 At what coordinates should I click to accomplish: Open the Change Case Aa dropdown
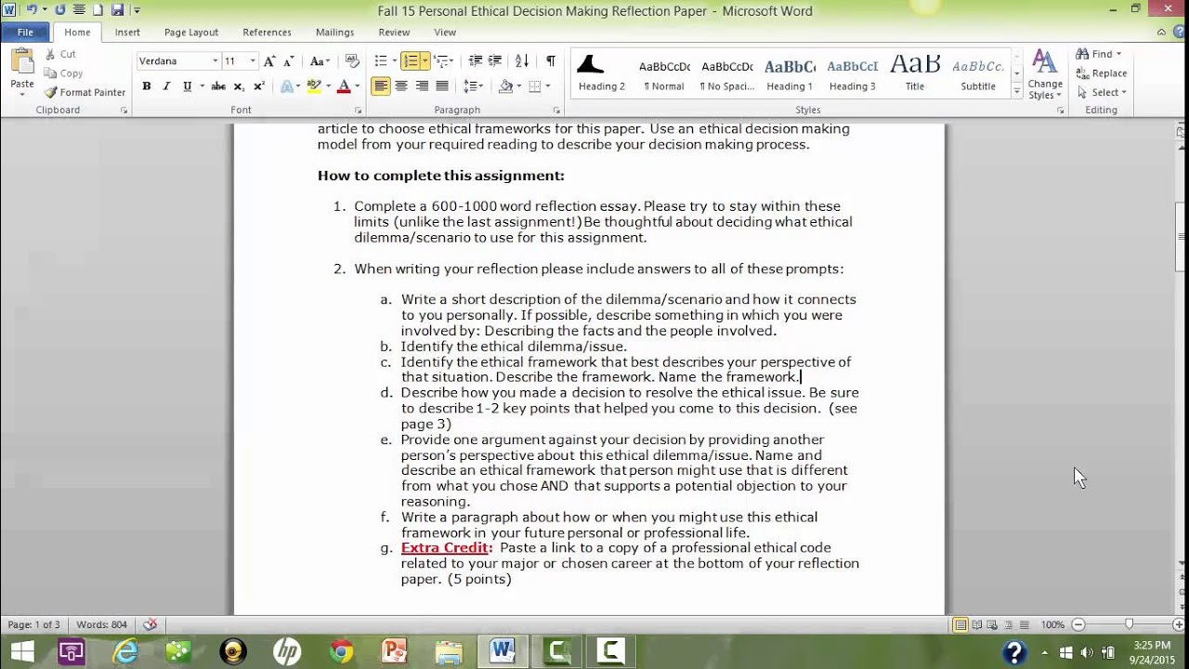pos(320,61)
